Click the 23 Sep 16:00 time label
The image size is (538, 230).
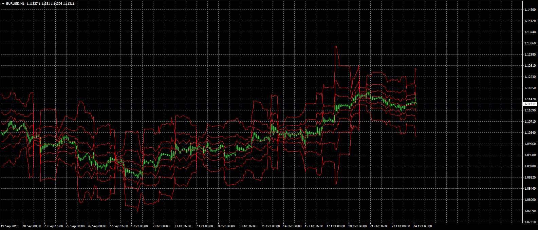pyautogui.click(x=54, y=226)
